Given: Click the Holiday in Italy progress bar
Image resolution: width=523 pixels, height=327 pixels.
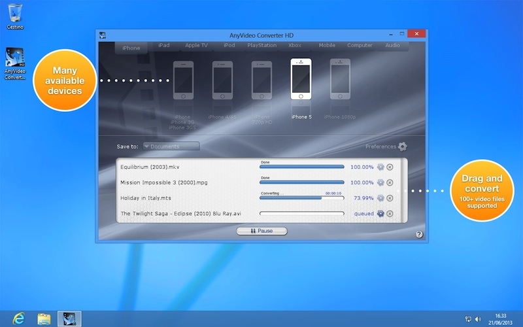Looking at the screenshot, I should pyautogui.click(x=301, y=198).
